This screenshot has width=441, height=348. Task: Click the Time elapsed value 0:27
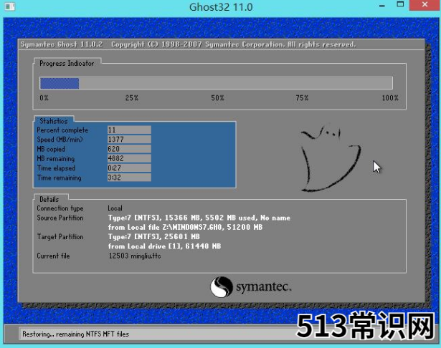pyautogui.click(x=129, y=168)
